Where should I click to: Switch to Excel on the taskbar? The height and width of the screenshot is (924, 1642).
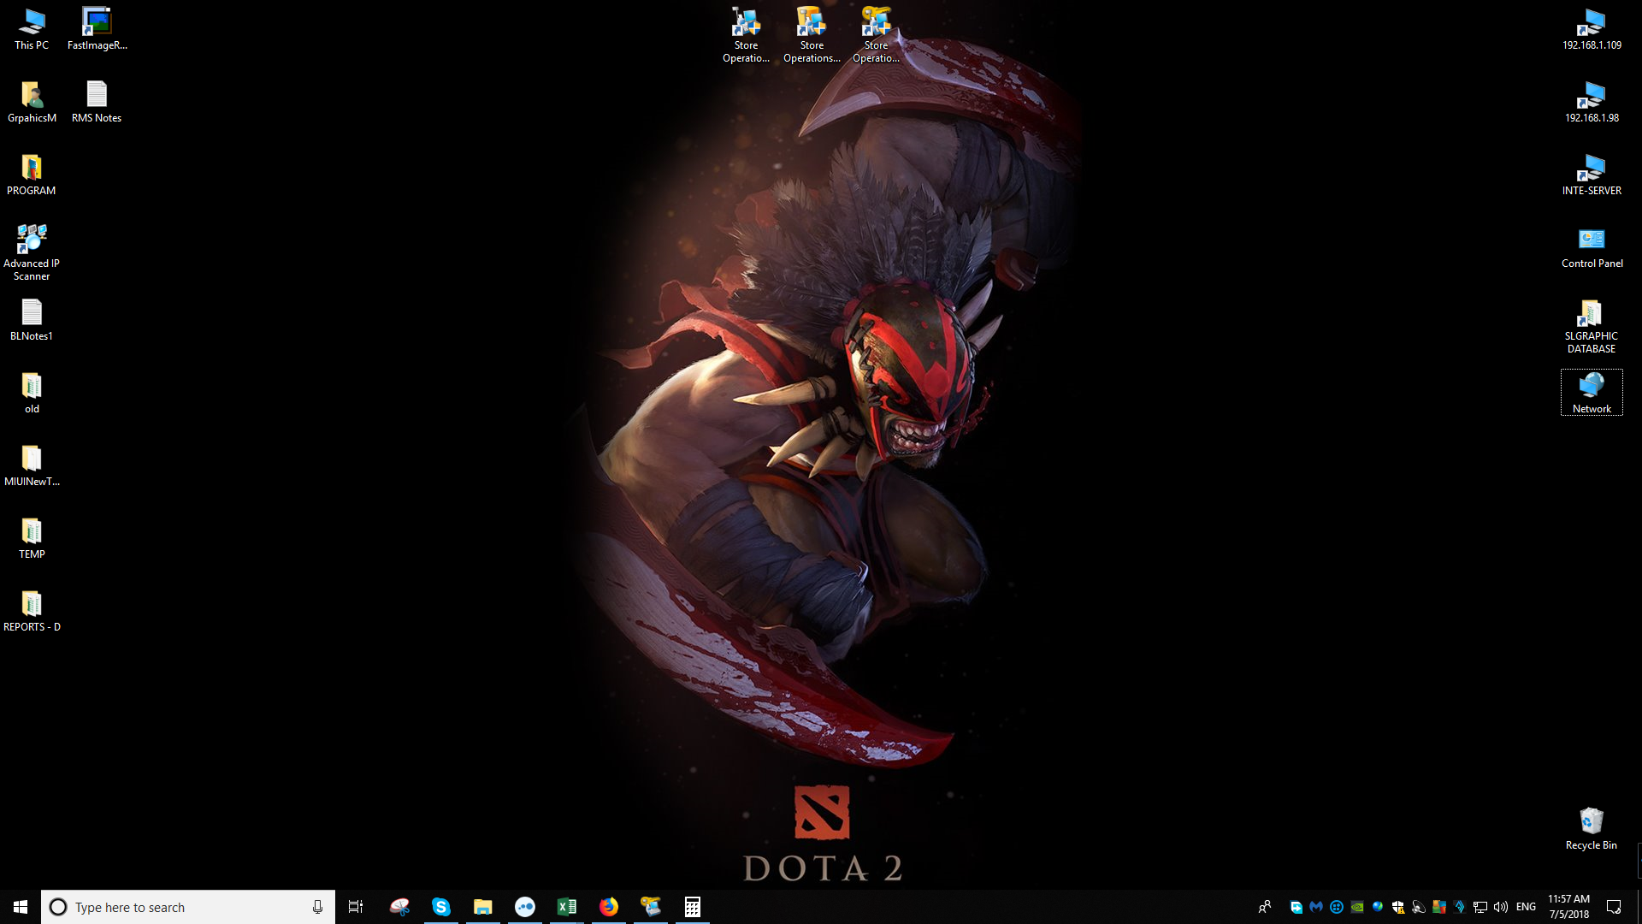(x=567, y=907)
